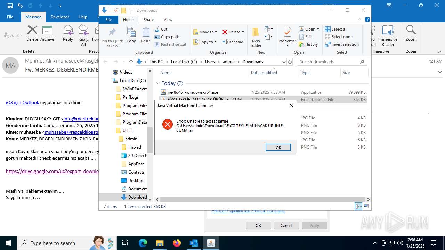Image resolution: width=445 pixels, height=250 pixels.
Task: Select jre-8u461-windows-x64.exe file
Action: pyautogui.click(x=263, y=92)
